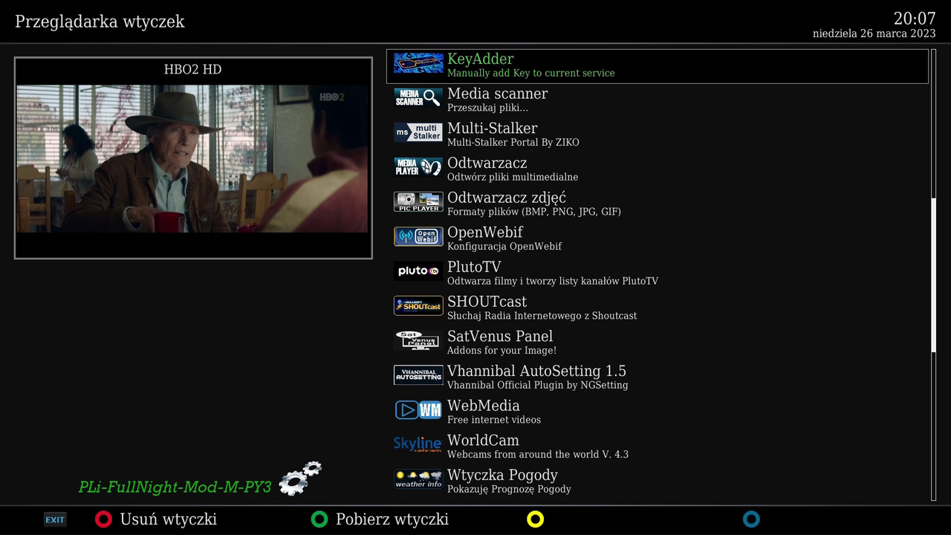Image resolution: width=951 pixels, height=535 pixels.
Task: Click the 20:07 clock
Action: (x=915, y=19)
